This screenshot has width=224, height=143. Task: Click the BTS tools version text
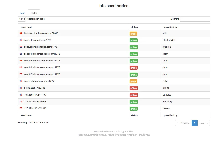point(113,132)
